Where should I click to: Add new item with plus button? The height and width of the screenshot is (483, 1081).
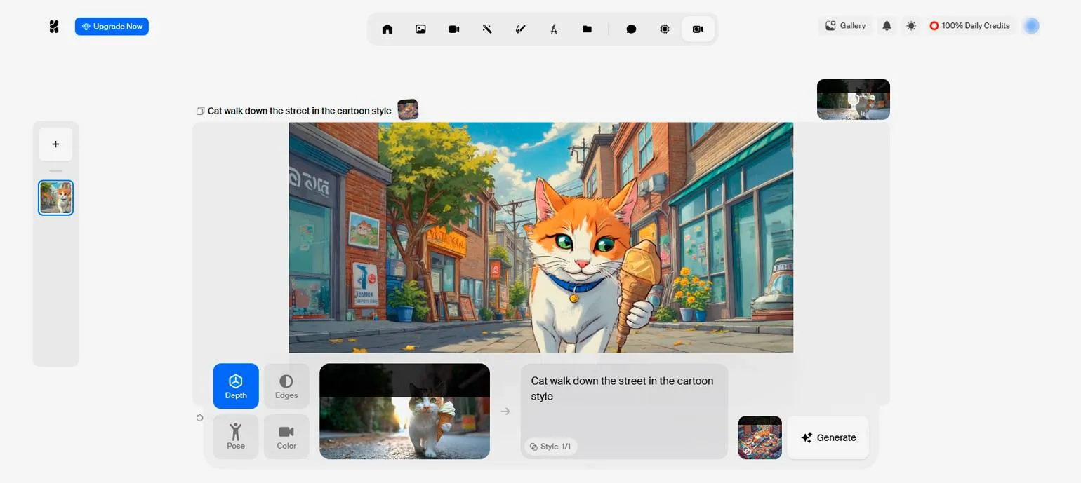[x=55, y=144]
